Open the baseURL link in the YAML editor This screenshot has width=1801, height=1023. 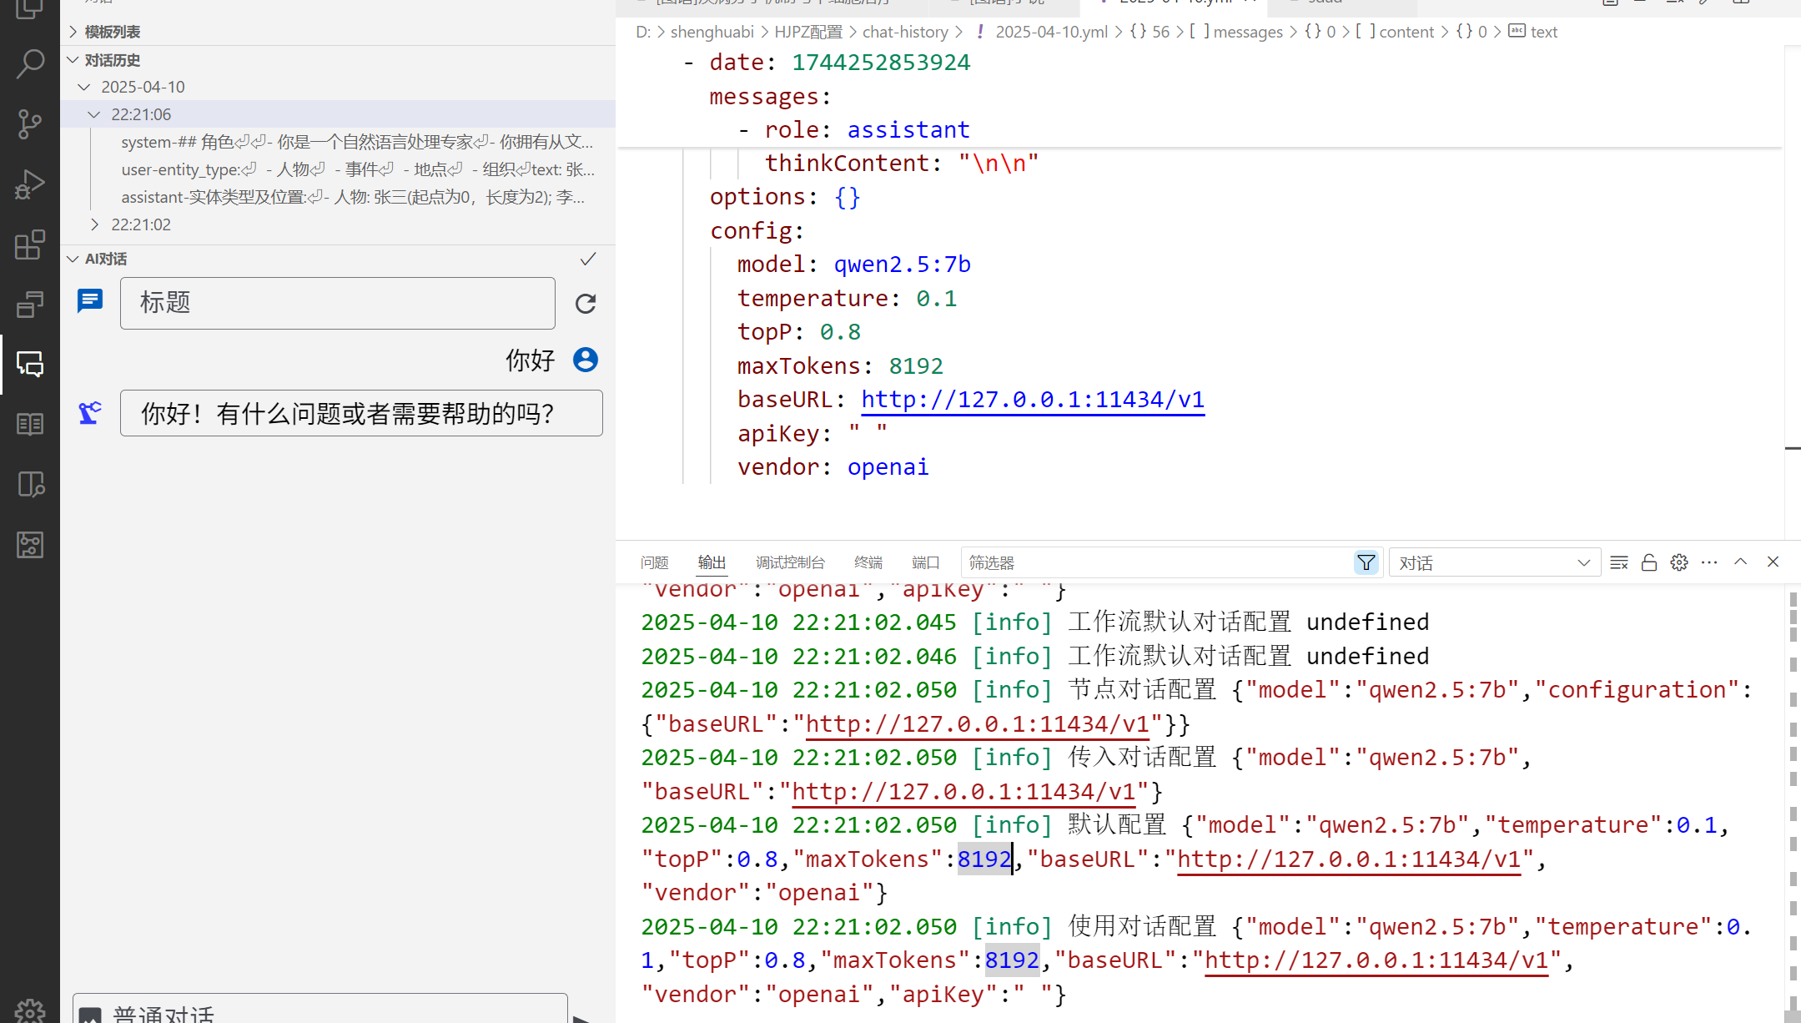tap(1033, 400)
